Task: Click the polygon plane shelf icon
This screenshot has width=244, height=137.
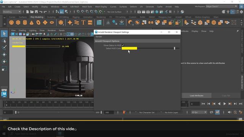Action: pos(45,22)
